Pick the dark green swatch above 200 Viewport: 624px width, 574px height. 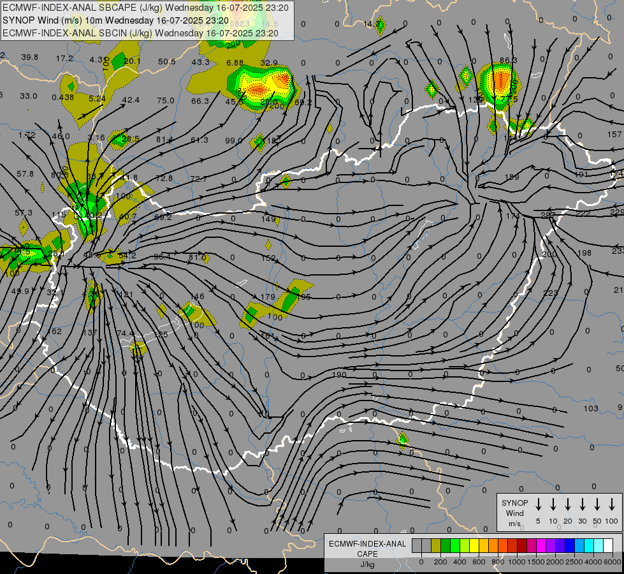[446, 546]
